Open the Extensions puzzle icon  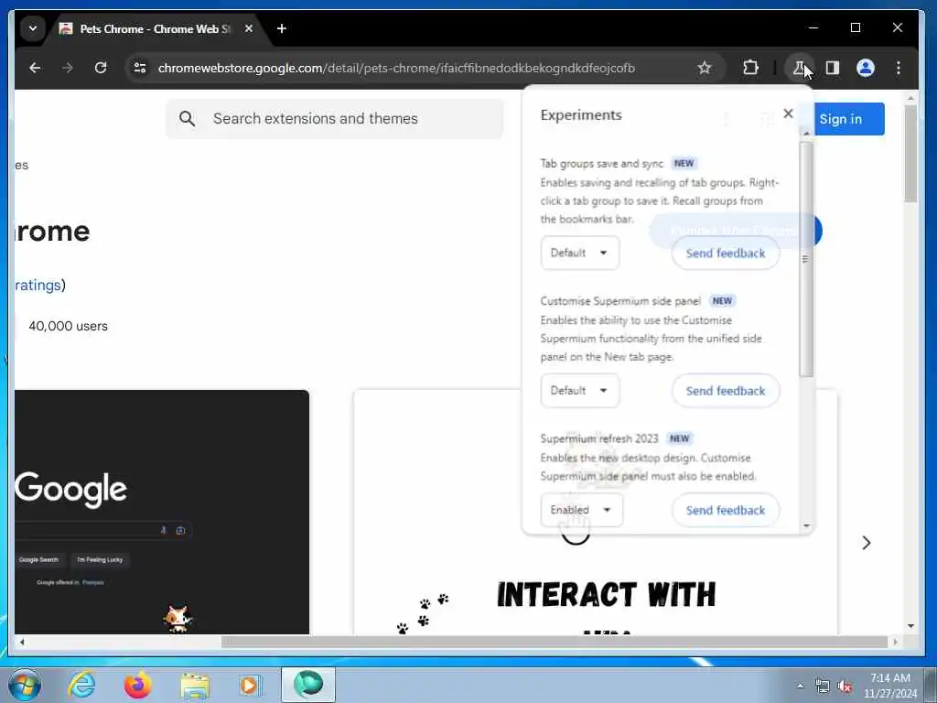(x=750, y=68)
